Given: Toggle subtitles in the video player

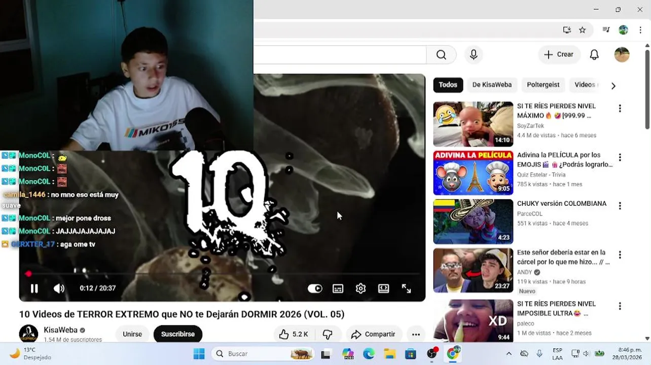Looking at the screenshot, I should click(x=338, y=288).
